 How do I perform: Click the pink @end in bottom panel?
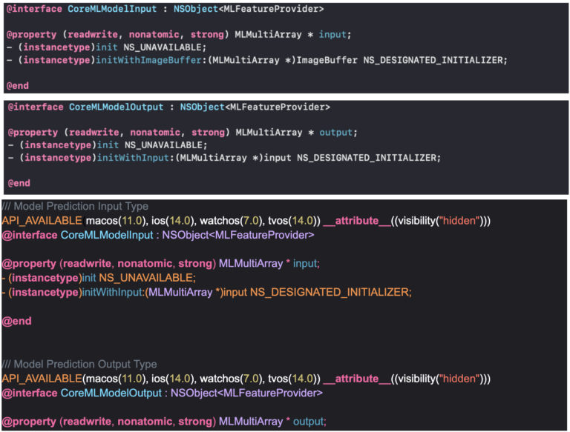click(x=16, y=322)
